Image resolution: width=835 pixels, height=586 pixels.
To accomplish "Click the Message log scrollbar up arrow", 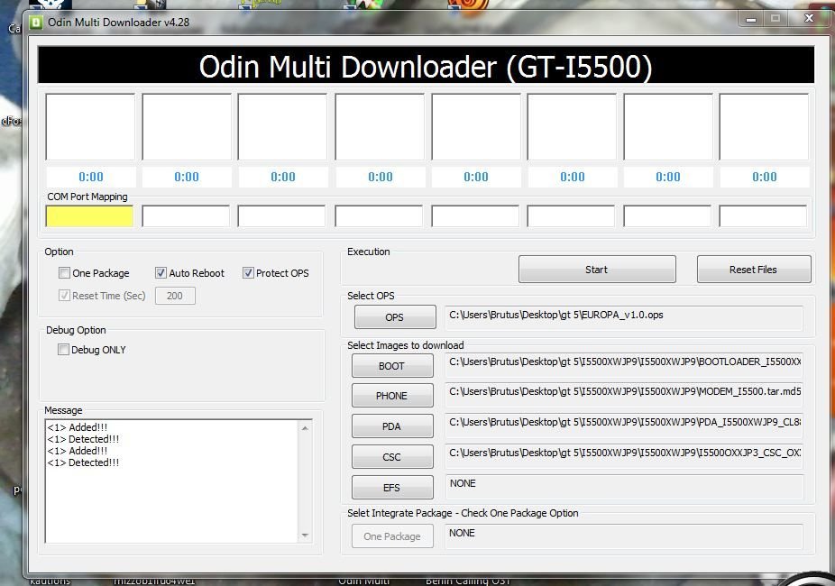I will click(x=305, y=428).
